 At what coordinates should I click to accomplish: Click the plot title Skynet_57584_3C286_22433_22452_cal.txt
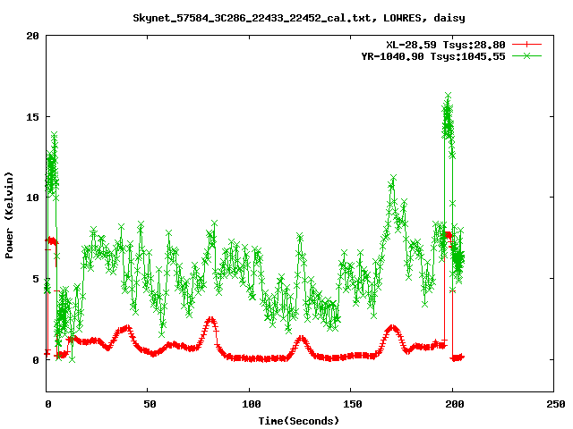coord(254,18)
